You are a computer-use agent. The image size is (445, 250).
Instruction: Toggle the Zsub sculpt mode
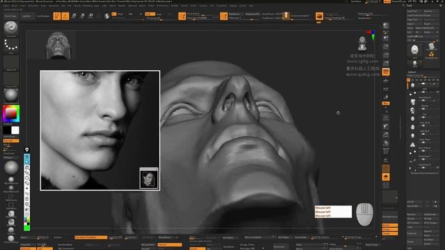159,14
